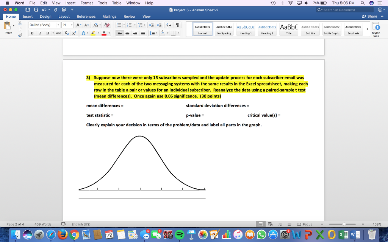Open the Clear Formatting eraser
388x242 pixels.
click(x=106, y=25)
